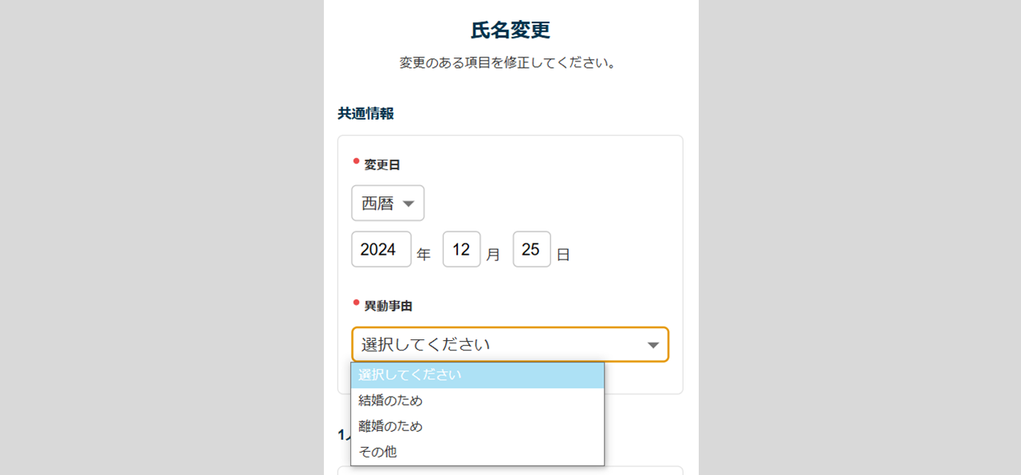The image size is (1021, 475).
Task: Click the 異動事由 field label
Action: [388, 306]
